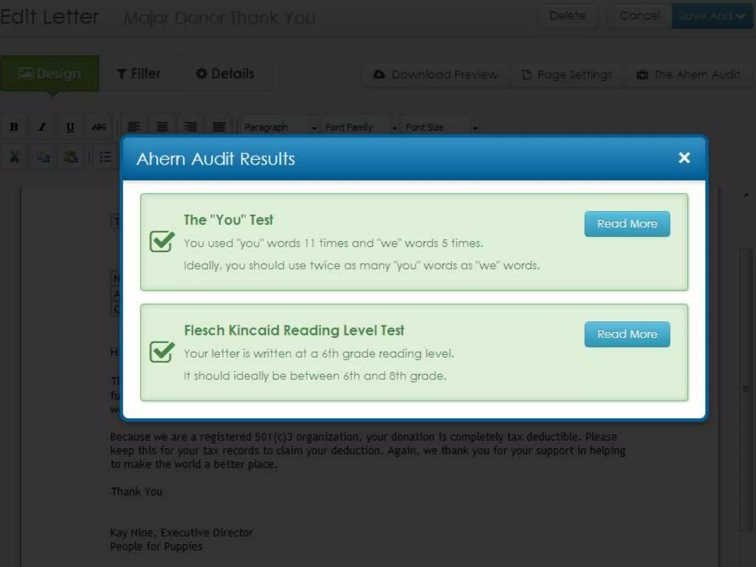Click the Flesch Kincaid test checkmark
Screen dimensions: 756x567
(x=162, y=351)
